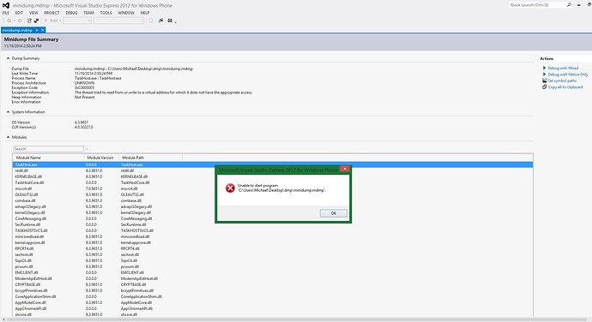Click the Copy all to clipboard link

tap(565, 87)
